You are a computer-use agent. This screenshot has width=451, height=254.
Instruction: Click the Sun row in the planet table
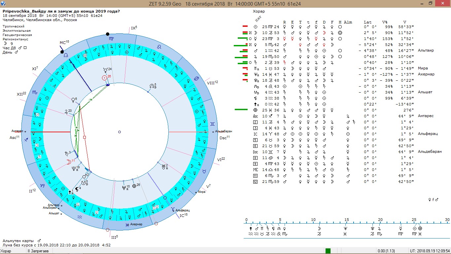tap(255, 27)
